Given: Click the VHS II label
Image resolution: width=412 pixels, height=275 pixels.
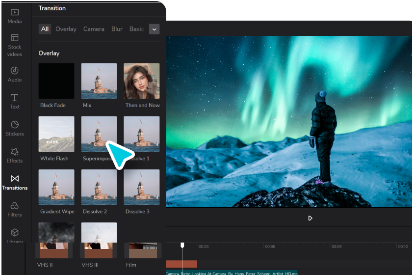Looking at the screenshot, I should 45,265.
